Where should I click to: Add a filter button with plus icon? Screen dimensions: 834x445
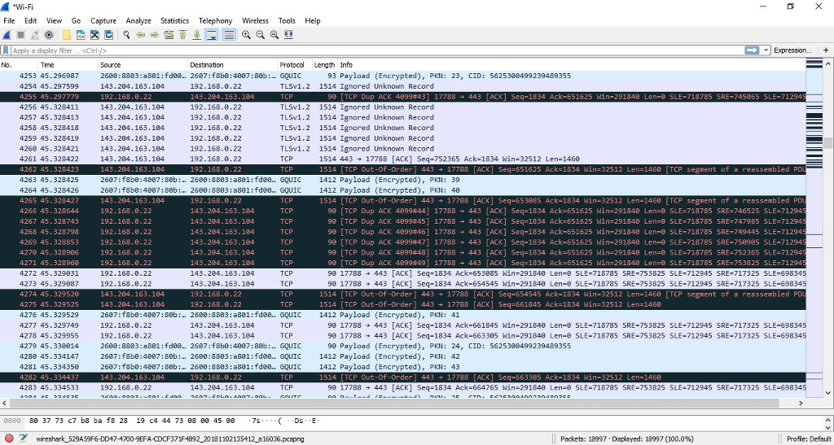pyautogui.click(x=825, y=50)
